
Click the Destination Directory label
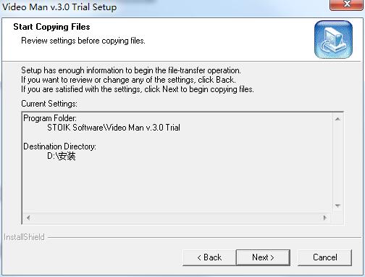pos(59,146)
